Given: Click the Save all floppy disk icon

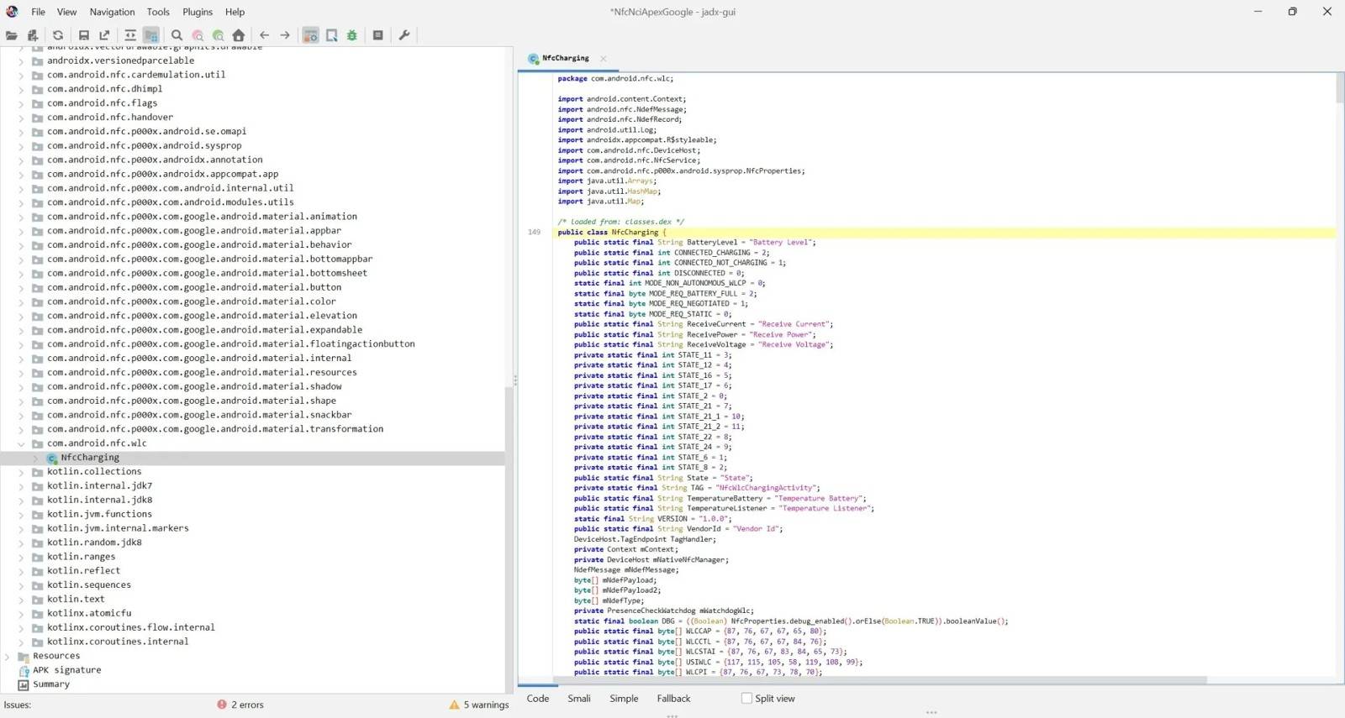Looking at the screenshot, I should click(x=83, y=35).
